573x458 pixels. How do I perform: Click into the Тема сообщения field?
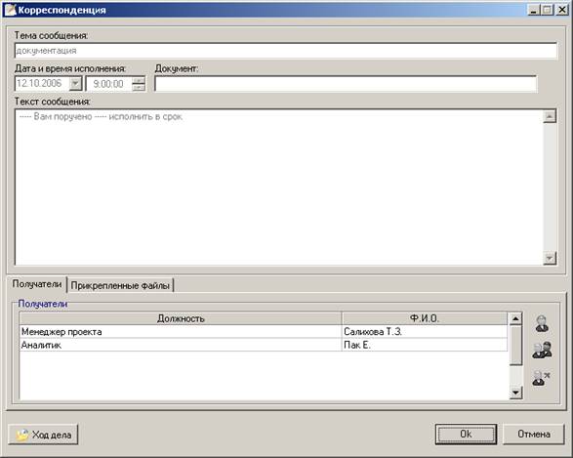point(286,51)
